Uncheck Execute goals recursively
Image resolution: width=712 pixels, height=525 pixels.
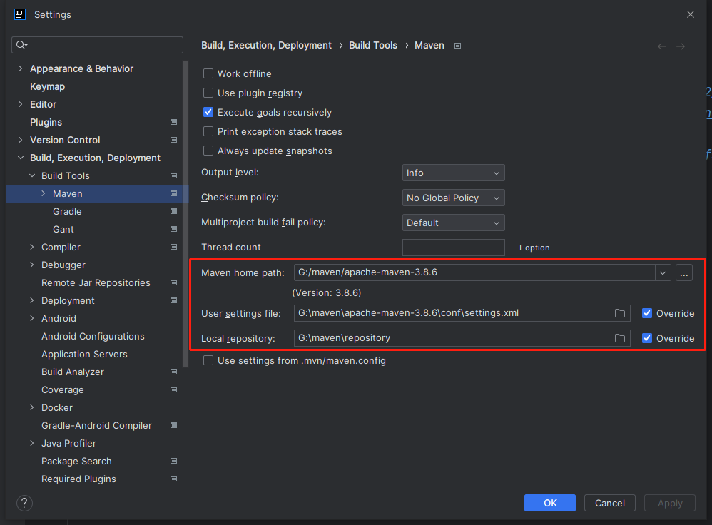click(208, 112)
